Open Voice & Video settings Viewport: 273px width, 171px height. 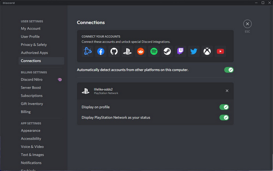pos(41,147)
